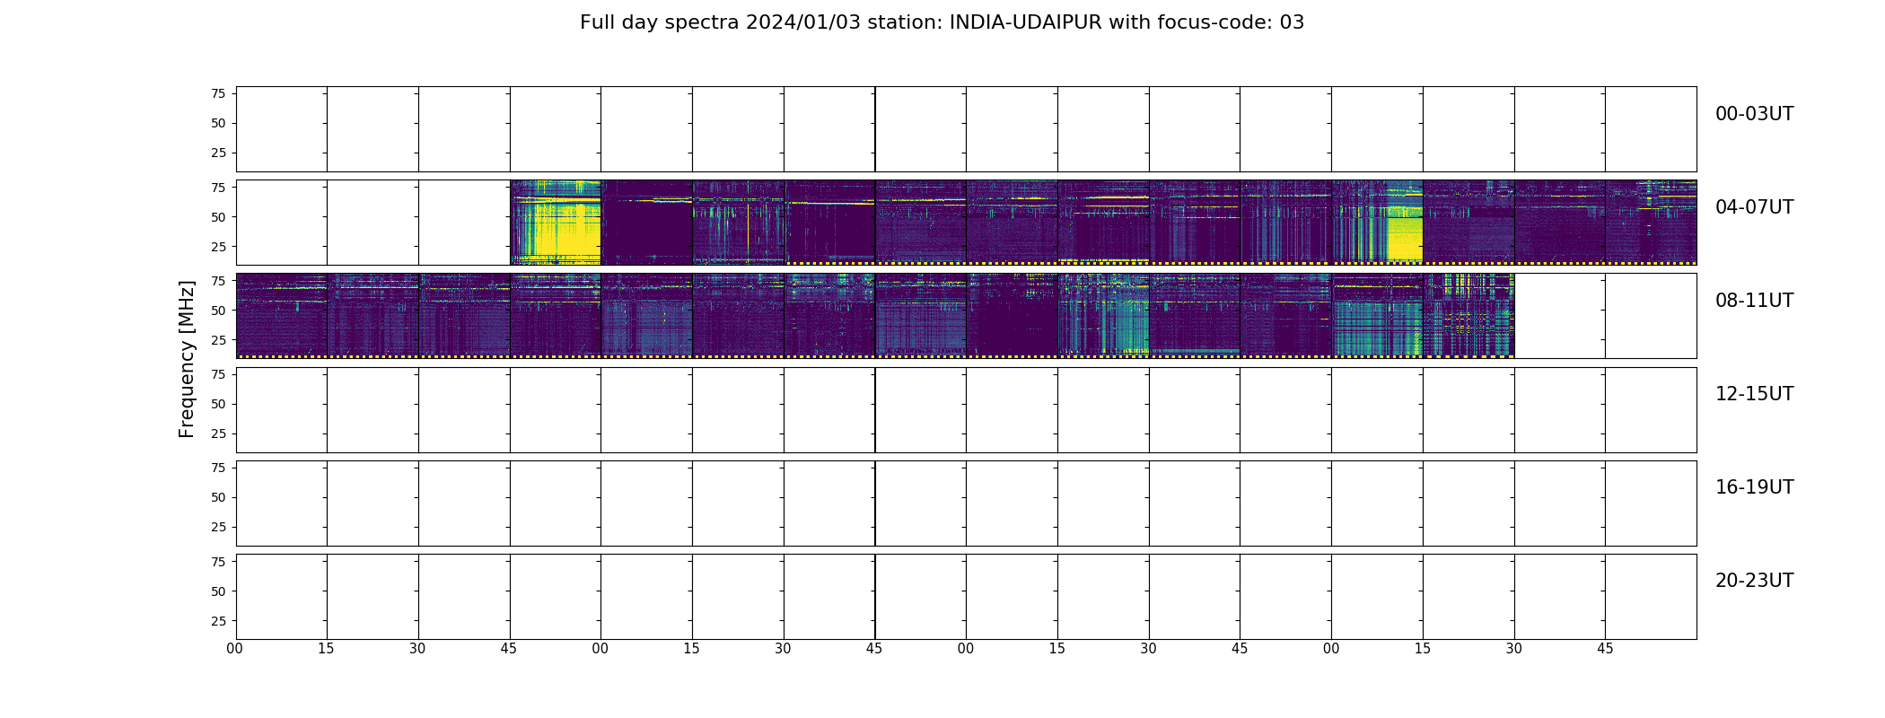Open the 10:30 spectrogram panel in 08-11UT row
The height and width of the screenshot is (718, 1885).
[1195, 316]
